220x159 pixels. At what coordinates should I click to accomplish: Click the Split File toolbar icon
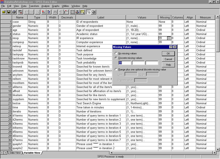(72, 12)
